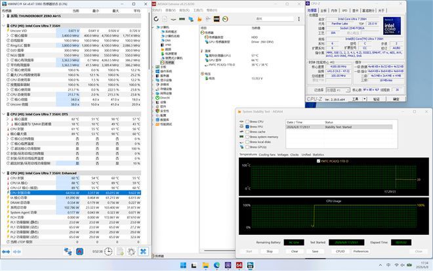This screenshot has width=433, height=271.
Task: Open the AIDA64 report page icon
Action: point(165,19)
